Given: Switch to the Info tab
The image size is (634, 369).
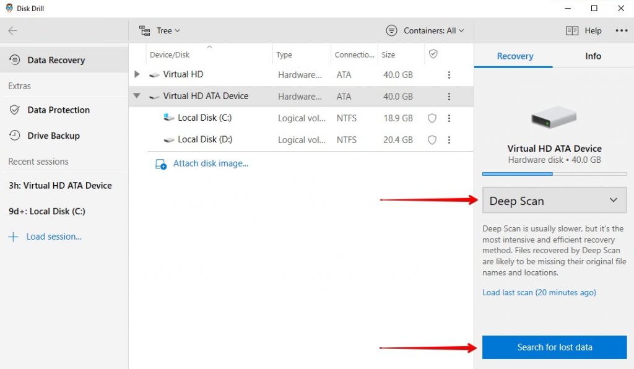Looking at the screenshot, I should point(592,56).
